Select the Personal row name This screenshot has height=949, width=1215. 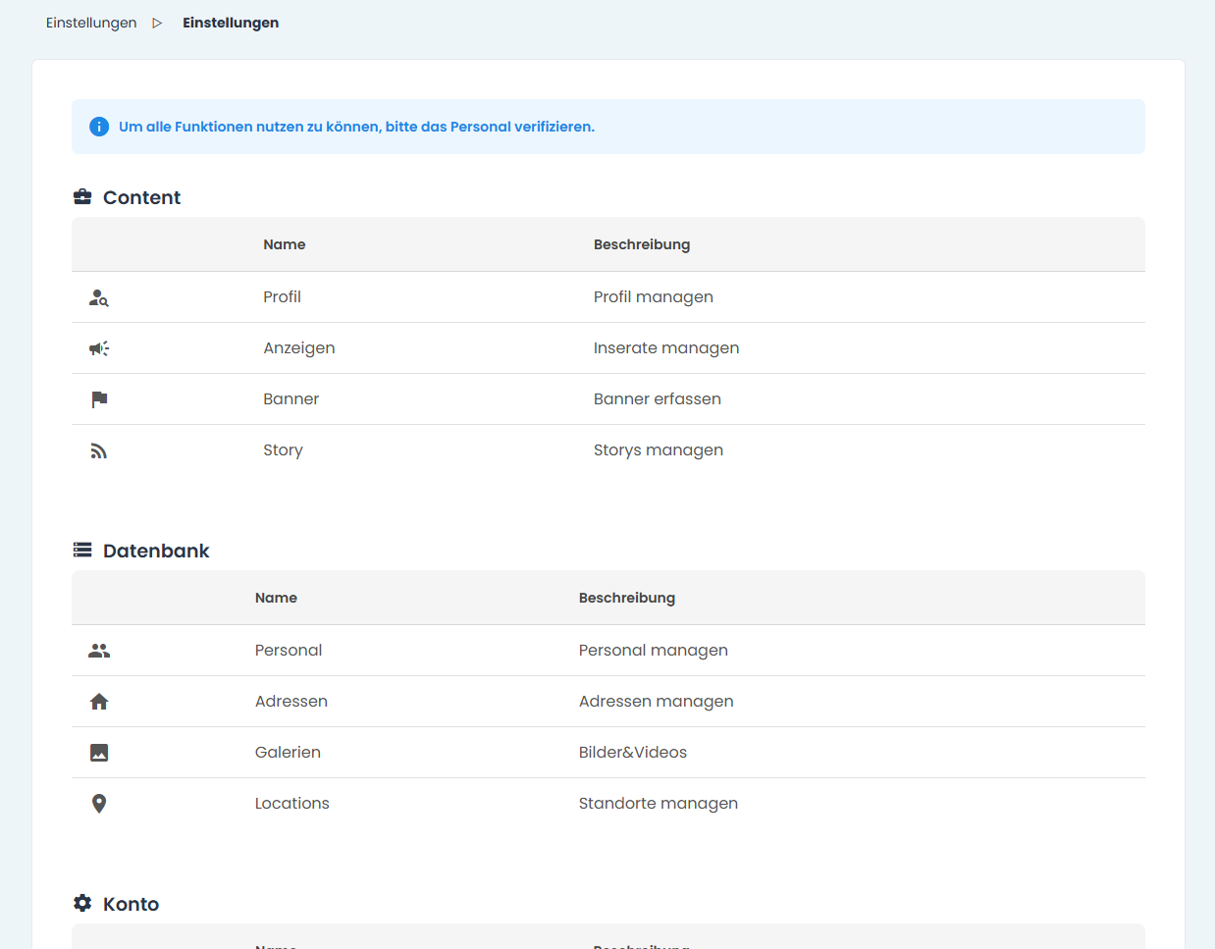[x=289, y=651]
